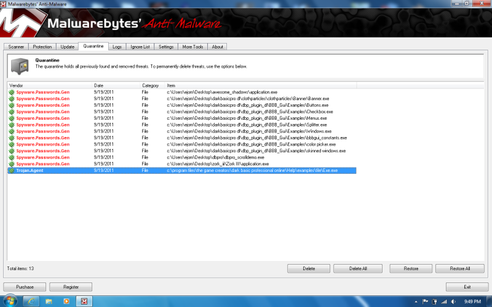492x307 pixels.
Task: Open the Scanner tab
Action: point(16,47)
